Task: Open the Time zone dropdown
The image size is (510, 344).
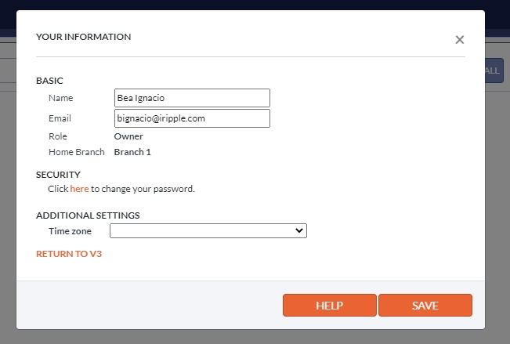Action: (x=208, y=231)
